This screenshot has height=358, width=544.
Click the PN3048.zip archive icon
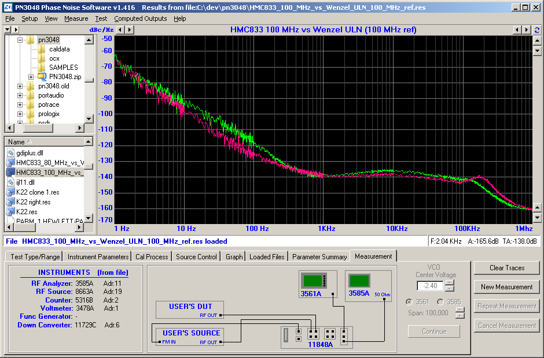tap(42, 77)
